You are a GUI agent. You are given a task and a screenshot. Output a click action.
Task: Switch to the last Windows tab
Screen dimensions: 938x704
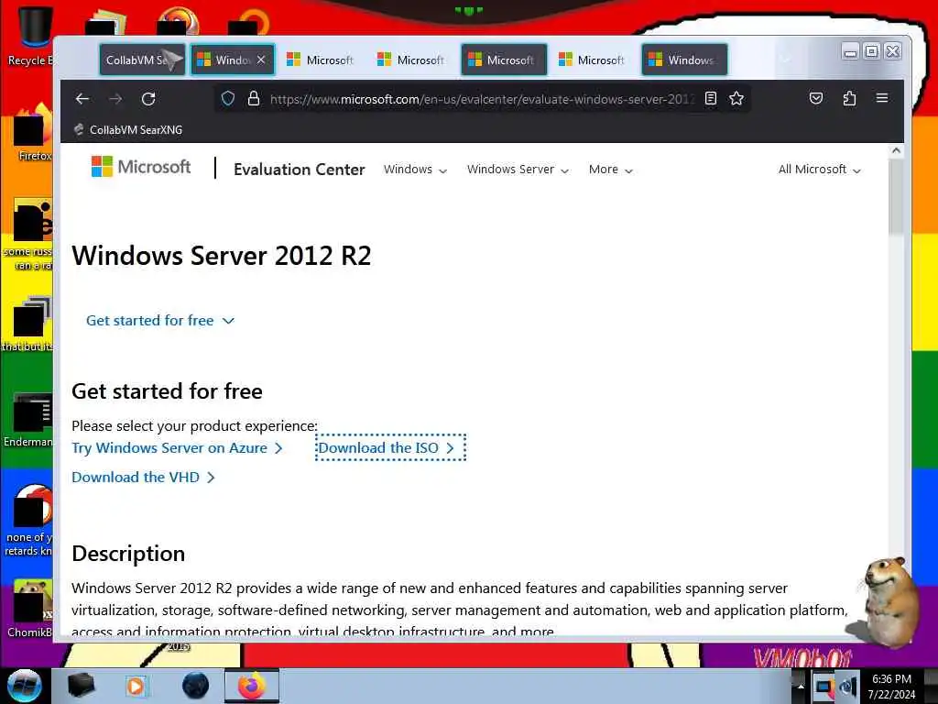pos(684,60)
